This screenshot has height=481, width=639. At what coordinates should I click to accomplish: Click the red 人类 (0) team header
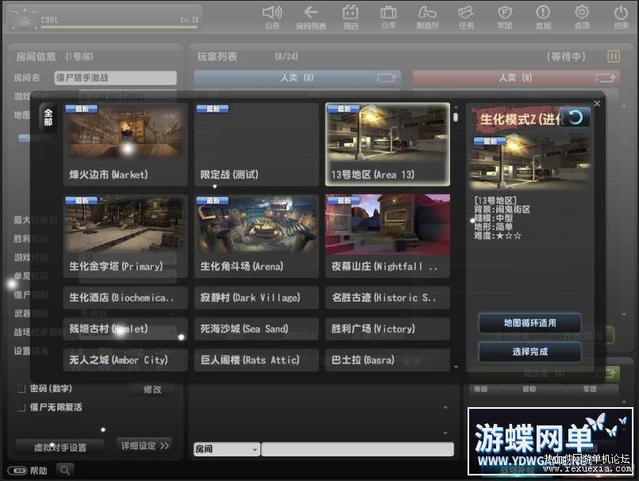tap(516, 78)
